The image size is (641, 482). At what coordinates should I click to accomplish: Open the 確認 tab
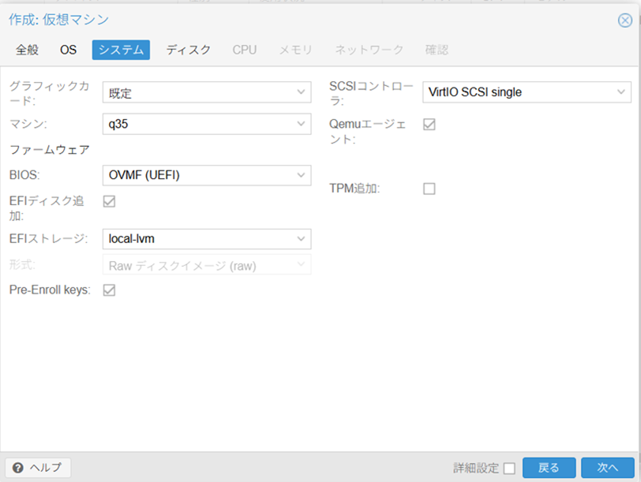tap(437, 50)
